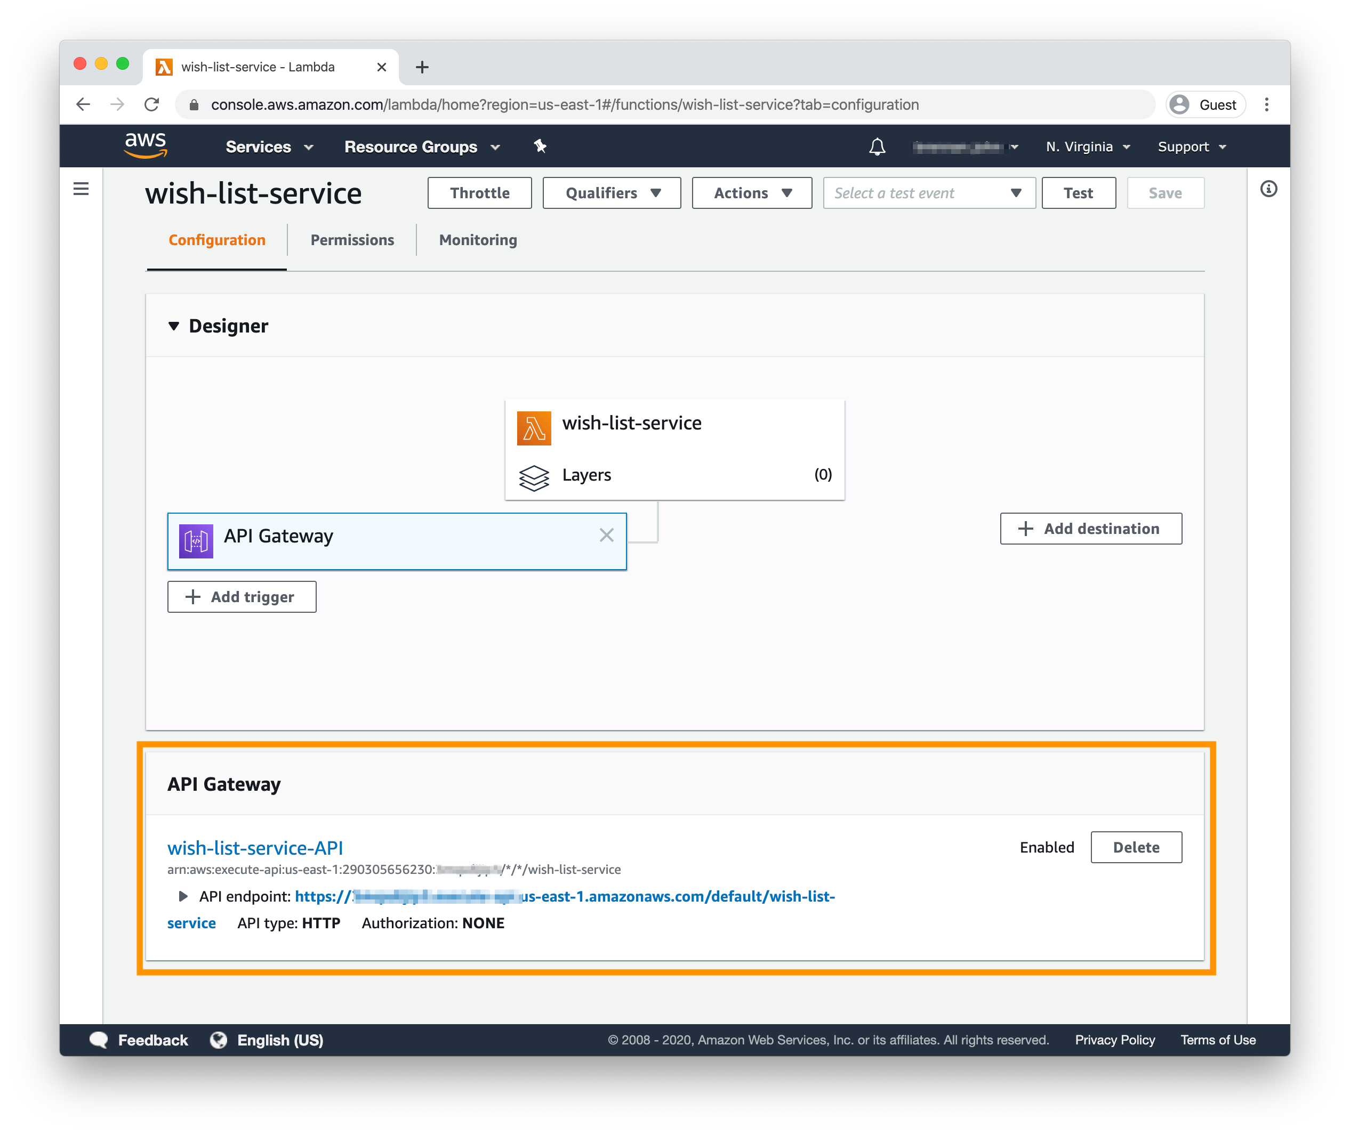The width and height of the screenshot is (1350, 1135).
Task: Open the Qualifiers dropdown
Action: coord(612,193)
